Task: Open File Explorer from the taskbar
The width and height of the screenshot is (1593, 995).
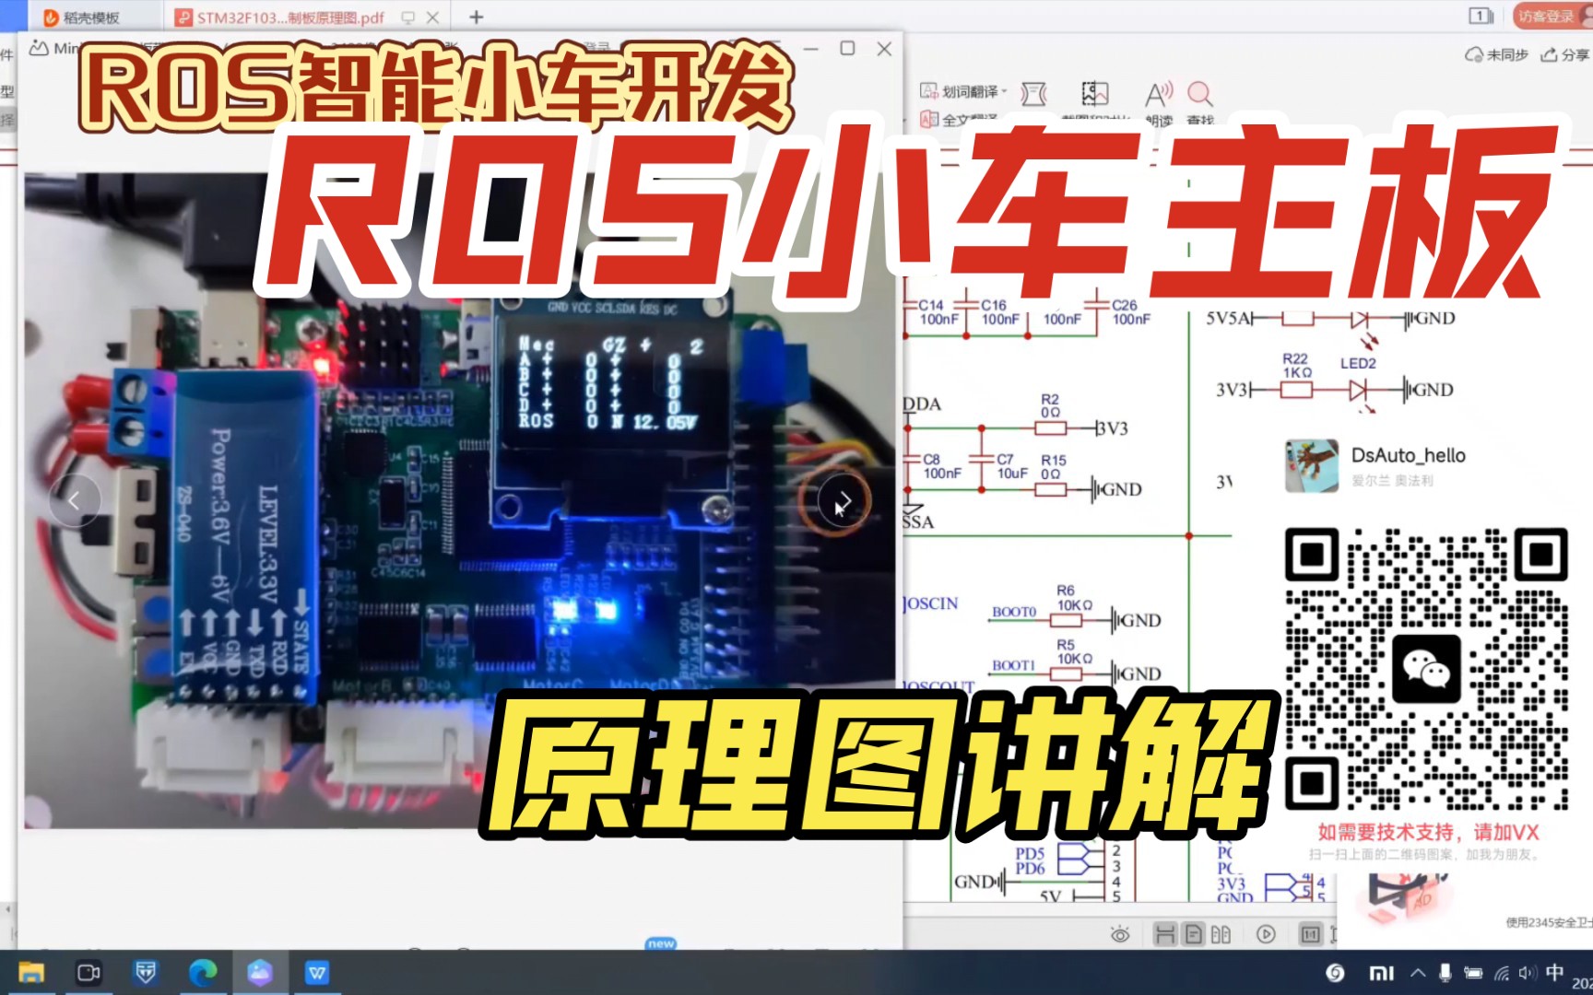Action: [x=31, y=972]
